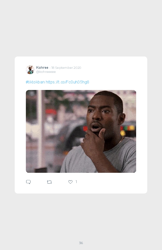Click the reply speech bubble icon
Screen dimensions: 162x250
coord(28,182)
